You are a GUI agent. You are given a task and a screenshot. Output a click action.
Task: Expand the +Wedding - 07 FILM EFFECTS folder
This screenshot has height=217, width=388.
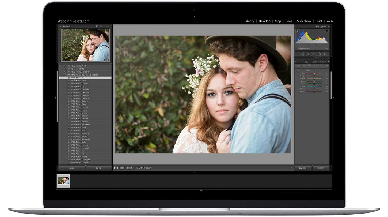tap(65, 72)
